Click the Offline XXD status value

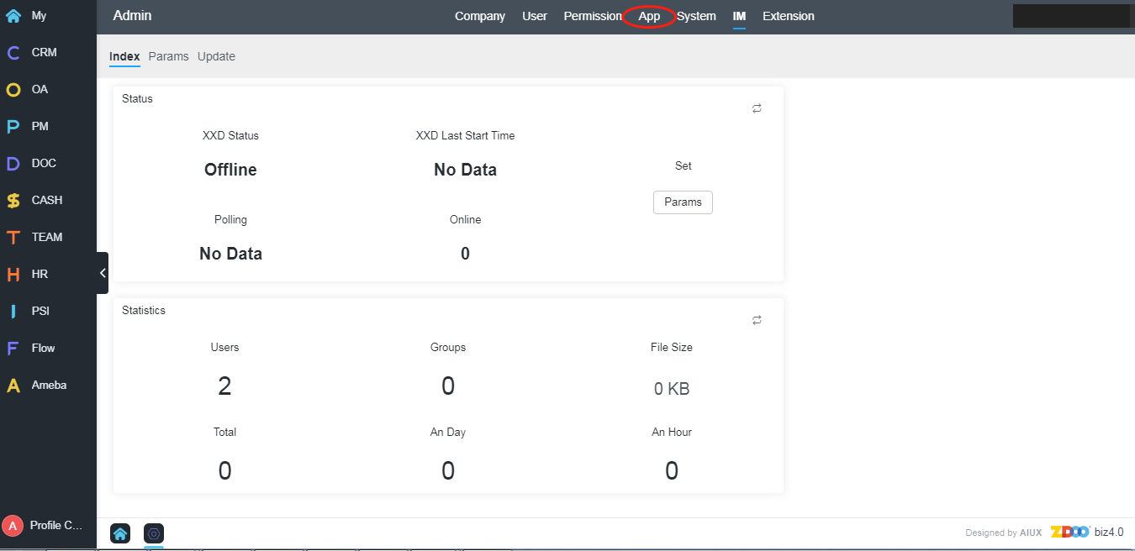point(230,170)
